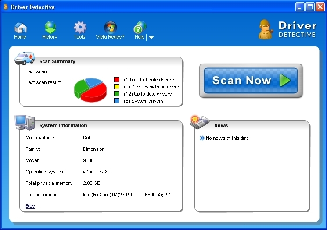327x230 pixels.
Task: Click the Scan Now button
Action: click(251, 81)
